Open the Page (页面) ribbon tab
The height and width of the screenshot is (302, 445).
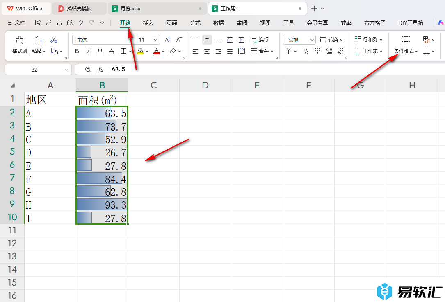click(172, 23)
